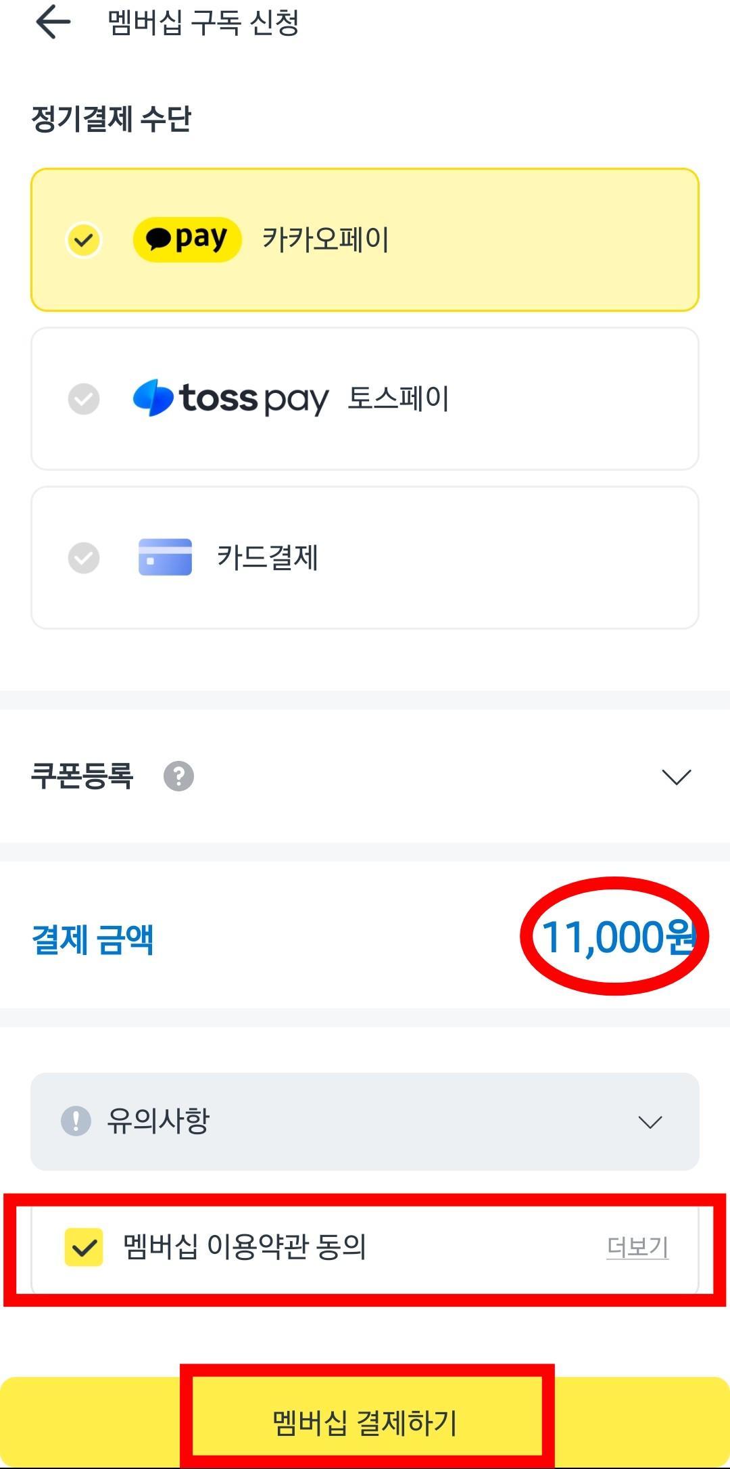Toggle the 멤버십 이용약관 동의 checkbox
The width and height of the screenshot is (730, 1469).
pyautogui.click(x=84, y=1247)
